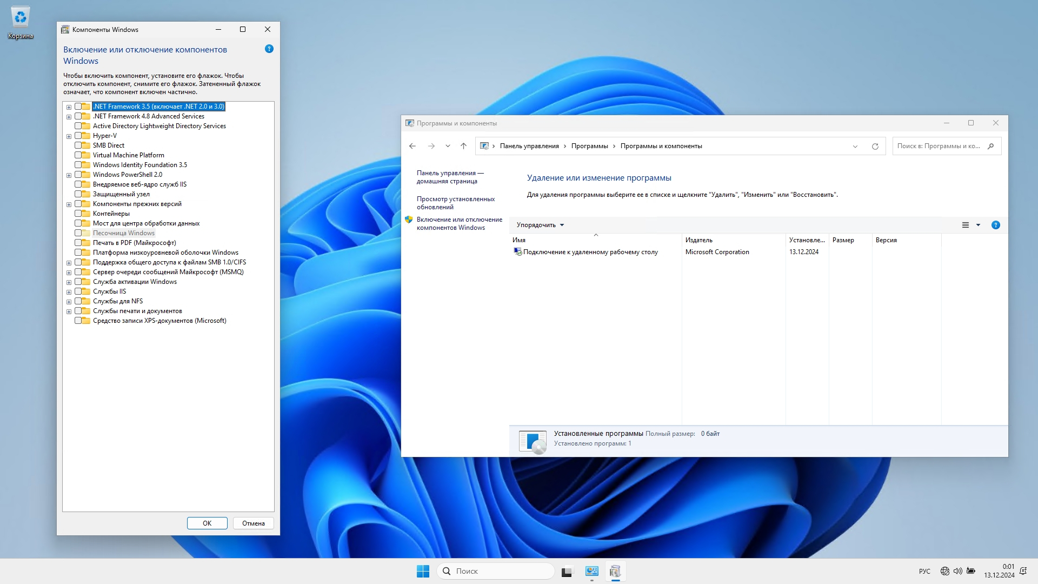Open the Упорядочить dropdown menu
1038x584 pixels.
540,225
